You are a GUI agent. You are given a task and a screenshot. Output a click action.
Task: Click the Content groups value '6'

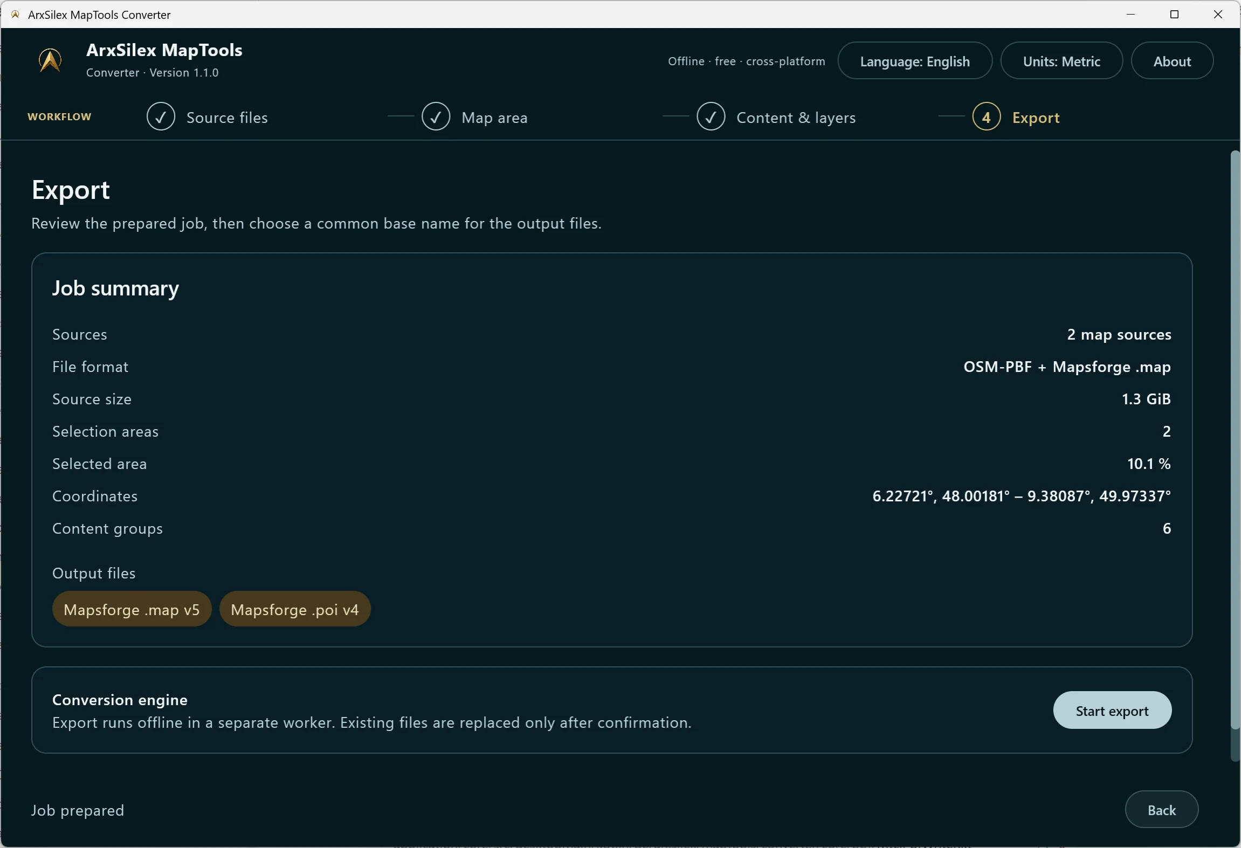[1167, 528]
